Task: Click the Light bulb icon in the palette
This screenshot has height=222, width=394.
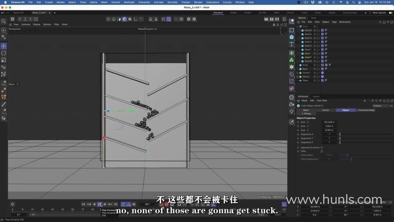Action: [x=291, y=111]
